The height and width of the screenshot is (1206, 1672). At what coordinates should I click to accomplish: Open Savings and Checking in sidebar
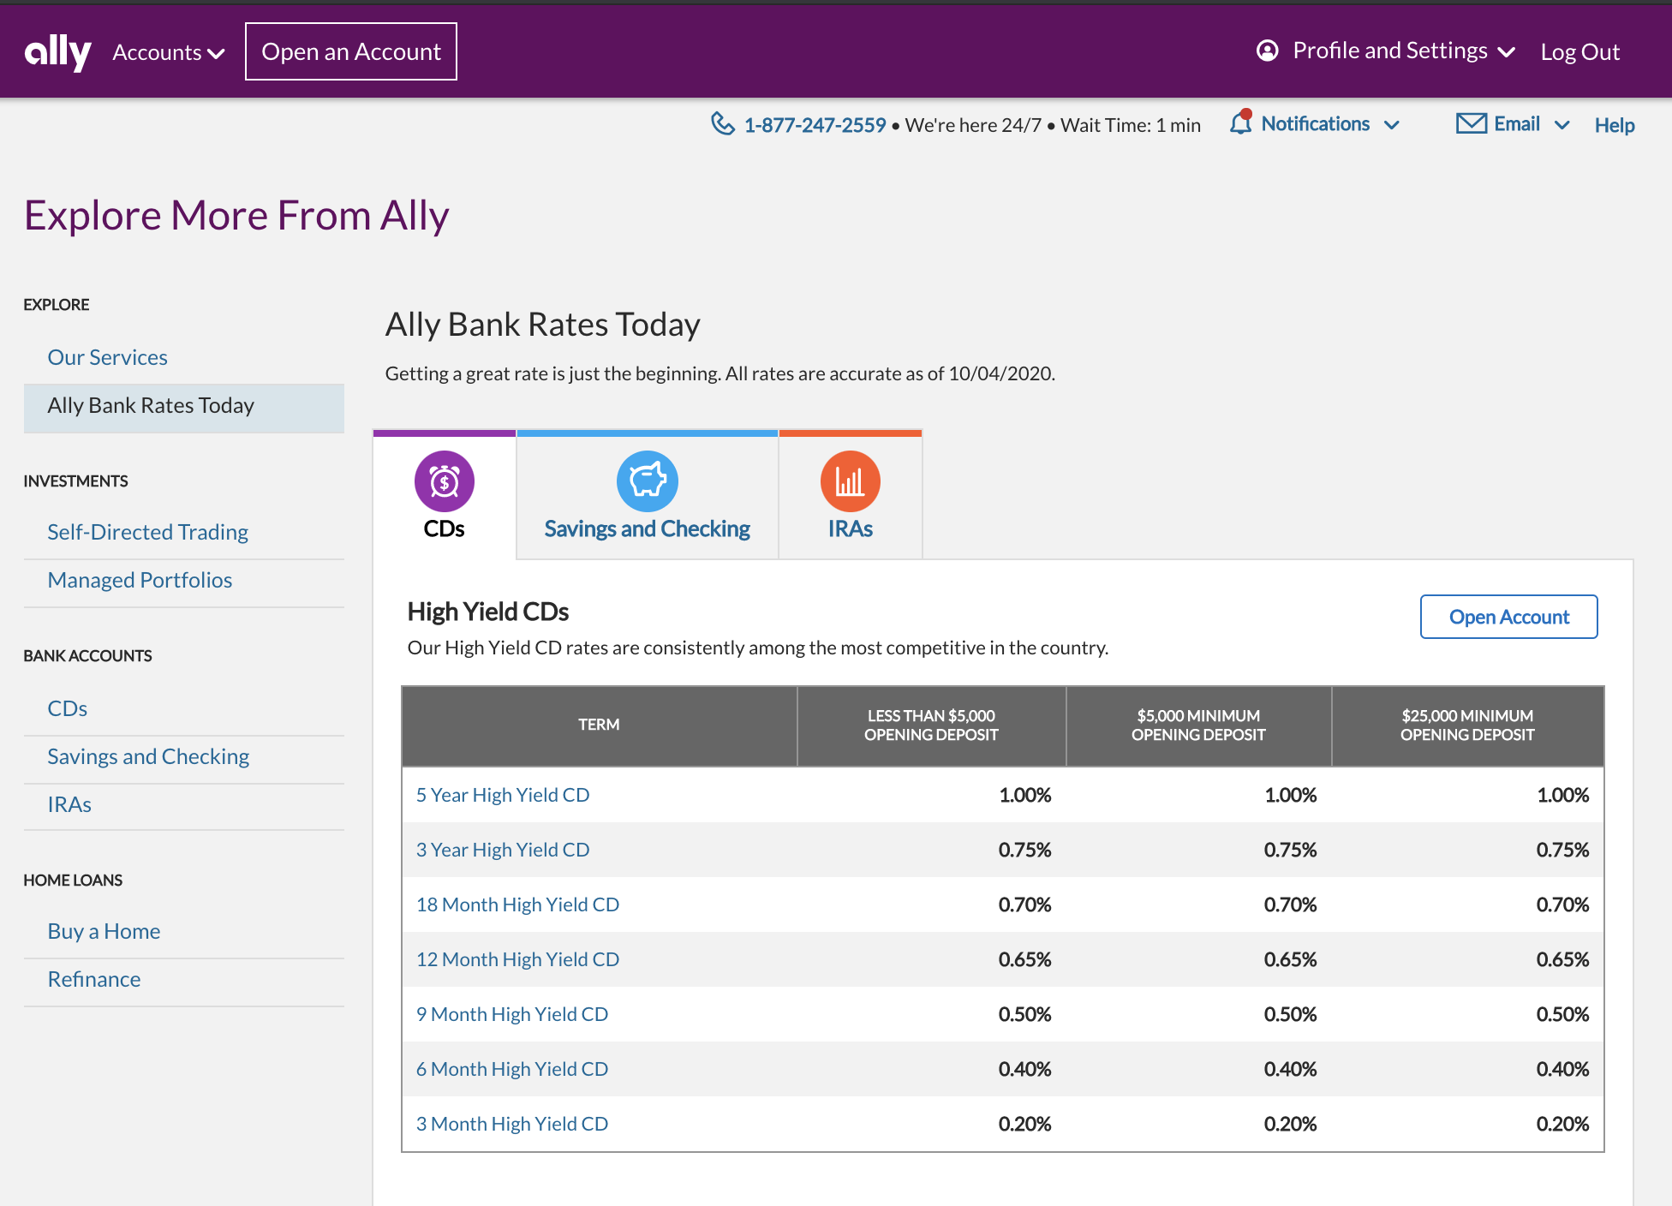pos(148,756)
